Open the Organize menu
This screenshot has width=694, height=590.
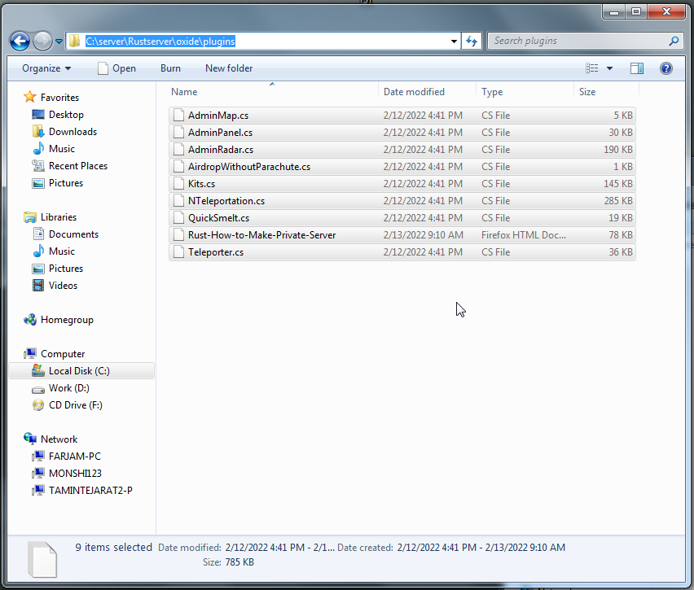coord(46,68)
